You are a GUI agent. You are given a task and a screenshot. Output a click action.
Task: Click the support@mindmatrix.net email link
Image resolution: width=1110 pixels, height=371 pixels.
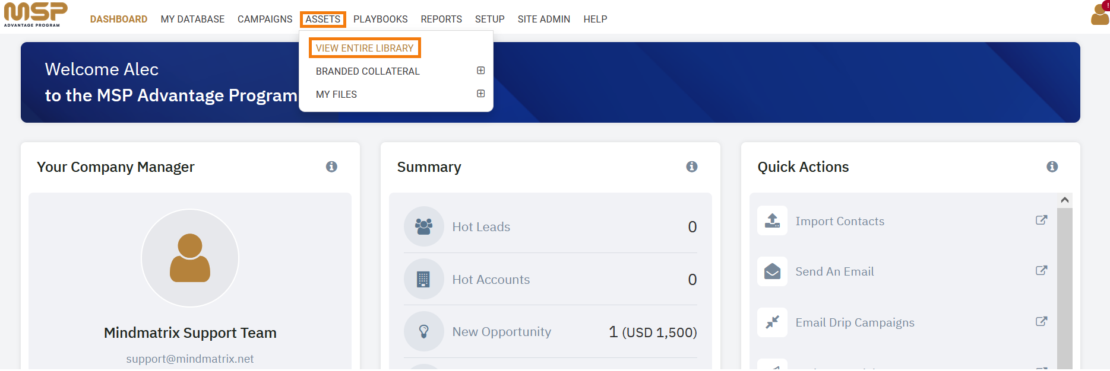point(190,359)
